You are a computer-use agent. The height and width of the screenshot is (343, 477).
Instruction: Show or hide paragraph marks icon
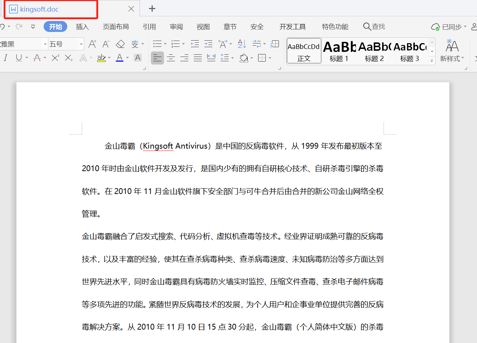tap(257, 44)
